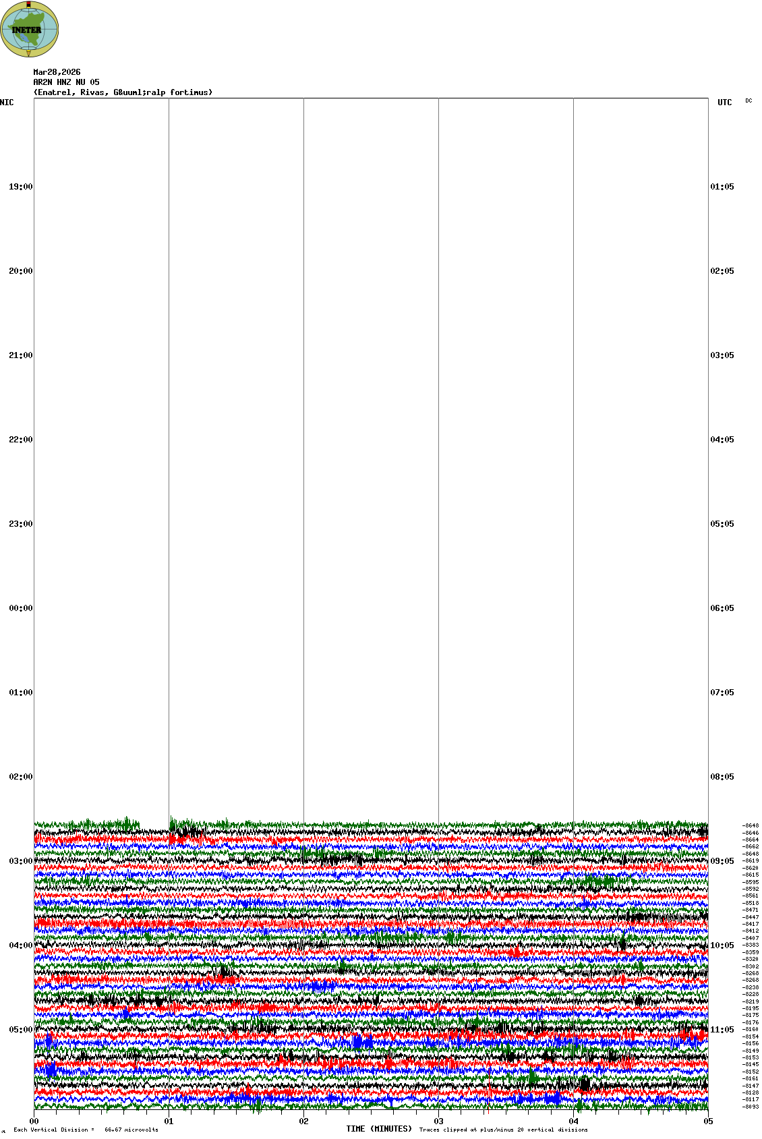Screen dimensions: 762x1139
Task: Click minute 04 on the bottom axis
Action: [573, 1121]
